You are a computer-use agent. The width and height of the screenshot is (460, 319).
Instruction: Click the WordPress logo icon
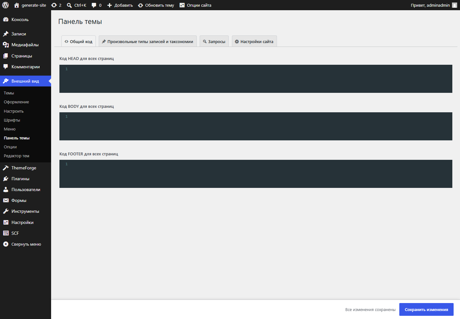5,5
